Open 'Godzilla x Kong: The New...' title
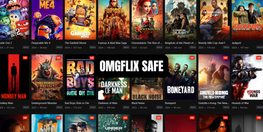The height and width of the screenshot is (132, 263). (214, 103)
